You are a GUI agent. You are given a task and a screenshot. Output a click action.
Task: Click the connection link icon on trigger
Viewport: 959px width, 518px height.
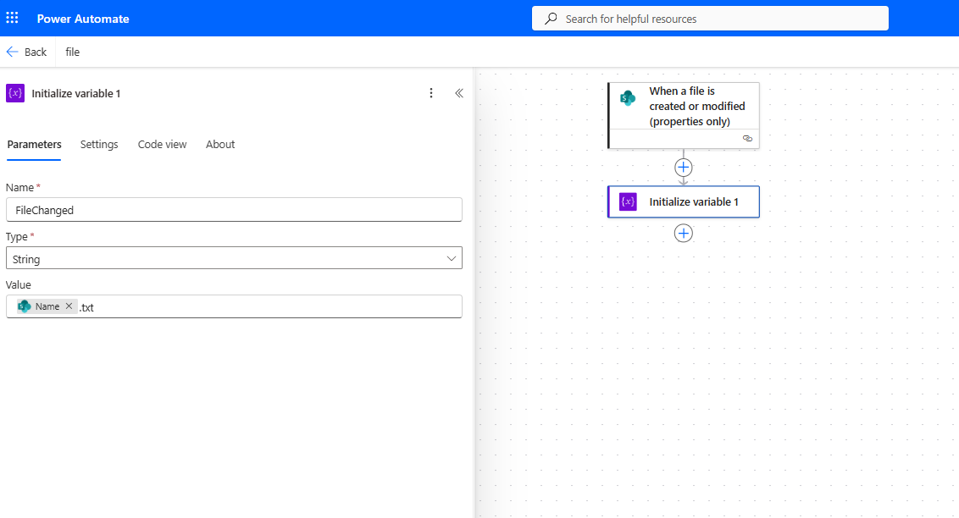click(747, 138)
